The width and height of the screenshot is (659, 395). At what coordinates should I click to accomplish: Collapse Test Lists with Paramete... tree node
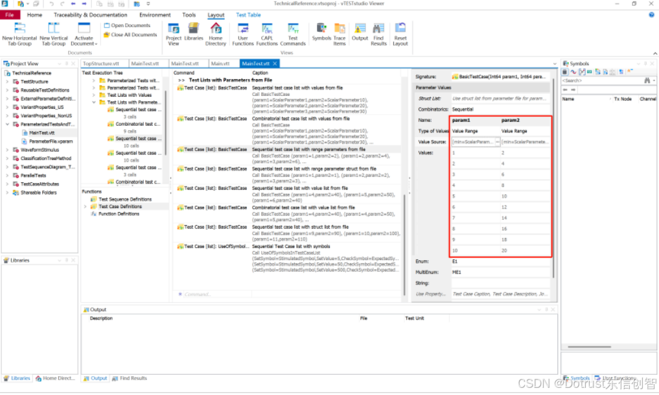pos(94,102)
